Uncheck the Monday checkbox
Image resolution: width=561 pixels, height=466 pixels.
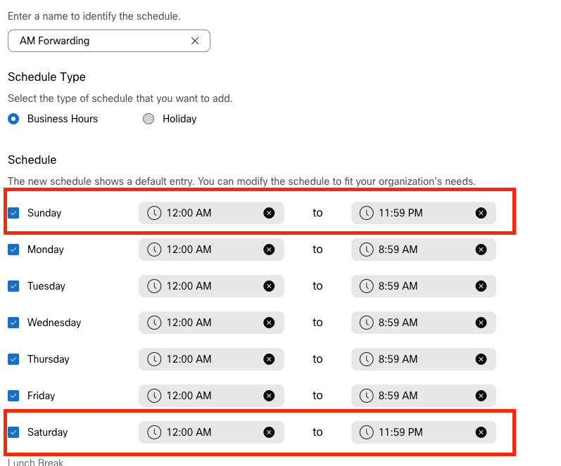point(13,250)
